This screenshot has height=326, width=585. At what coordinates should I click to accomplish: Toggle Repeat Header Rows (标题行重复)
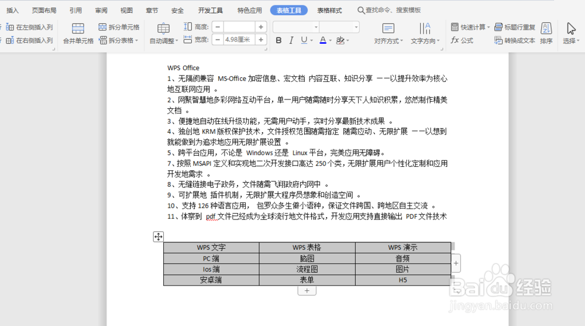(x=514, y=27)
